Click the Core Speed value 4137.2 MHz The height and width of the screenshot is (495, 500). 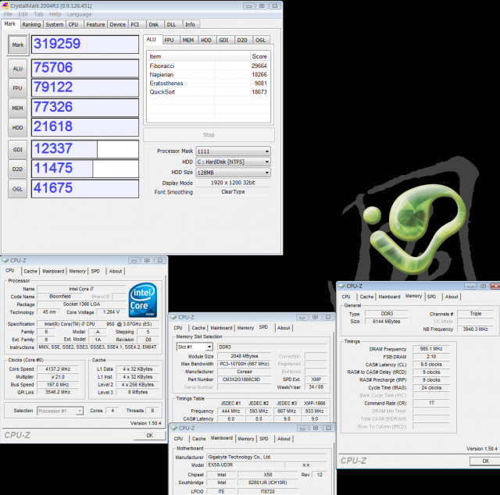[x=58, y=369]
